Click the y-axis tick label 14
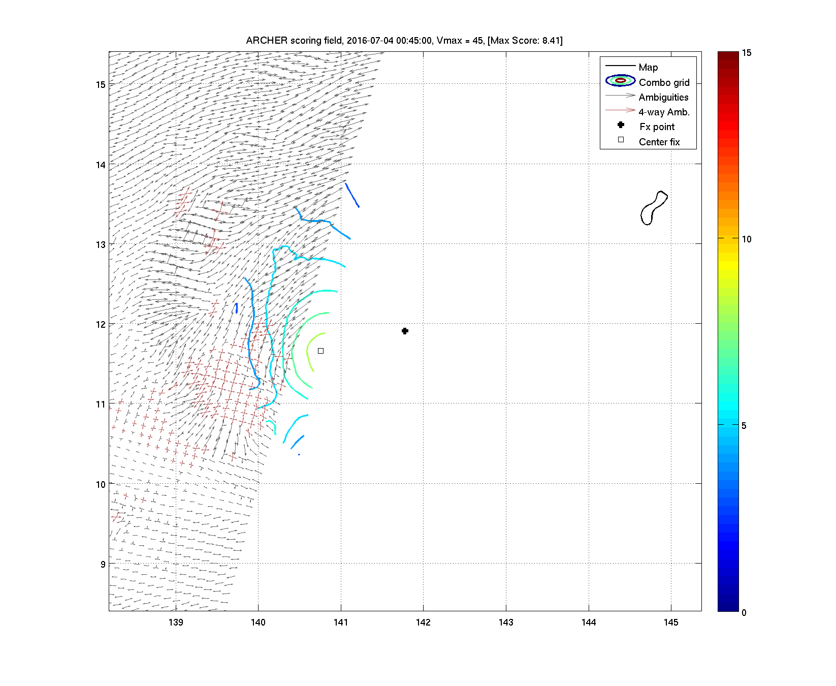The height and width of the screenshot is (686, 836). (101, 165)
